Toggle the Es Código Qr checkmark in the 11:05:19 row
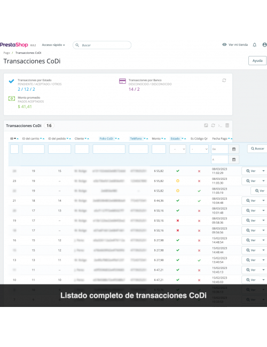Screen dimensions: 267x347 click(199, 191)
